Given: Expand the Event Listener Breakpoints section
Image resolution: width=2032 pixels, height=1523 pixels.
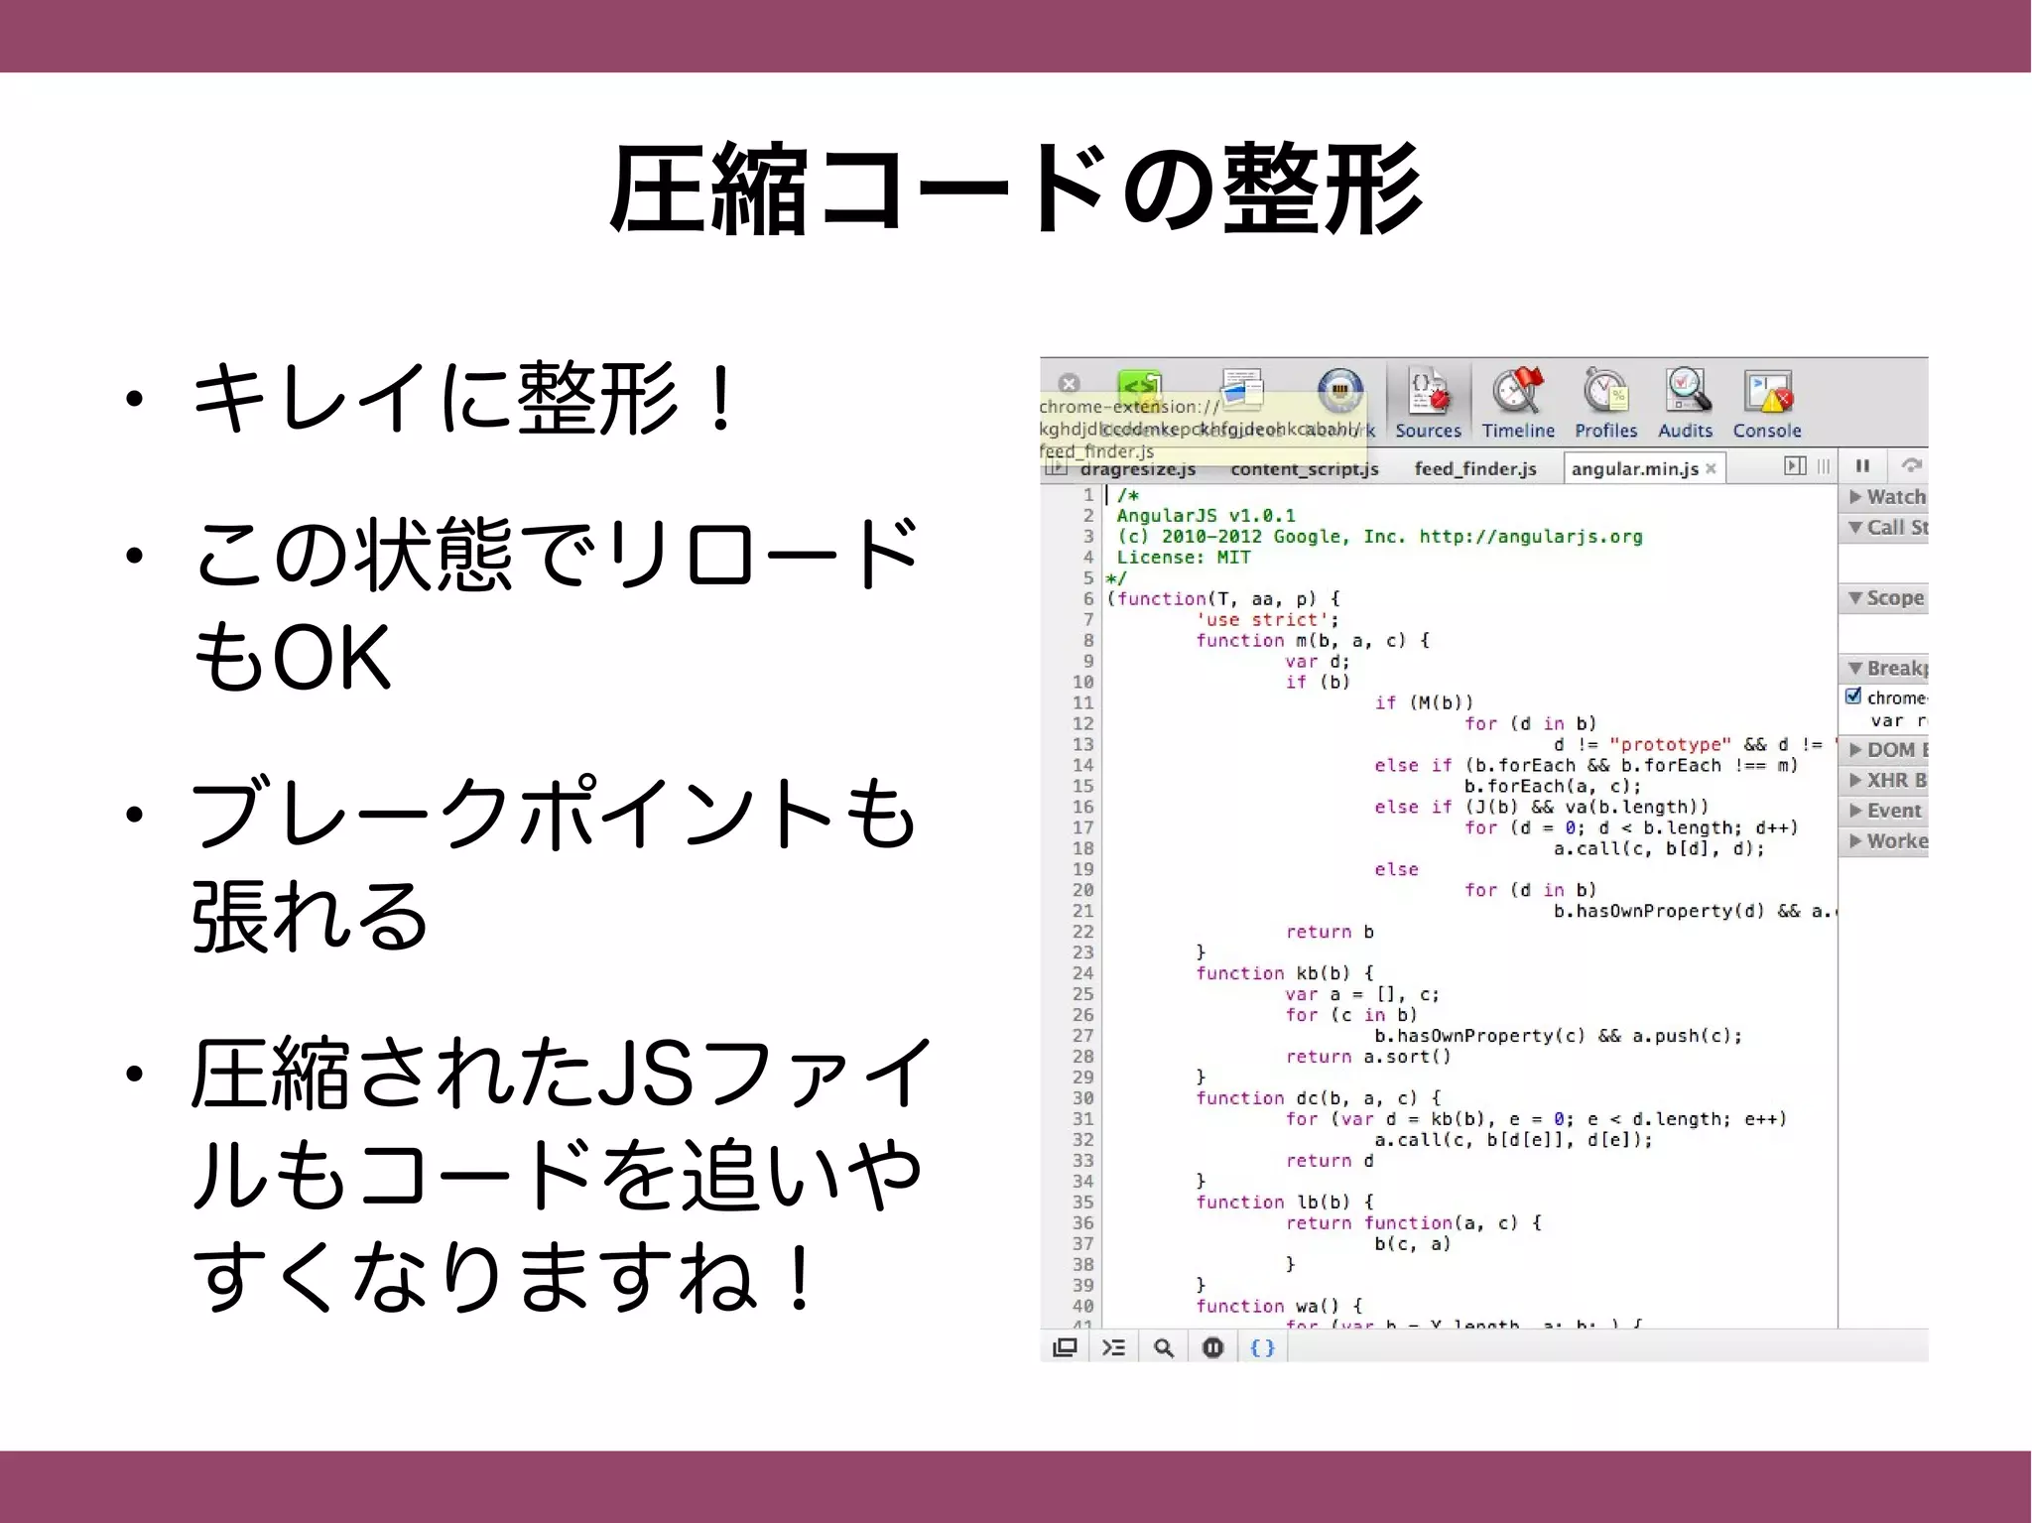Looking at the screenshot, I should tap(1885, 811).
